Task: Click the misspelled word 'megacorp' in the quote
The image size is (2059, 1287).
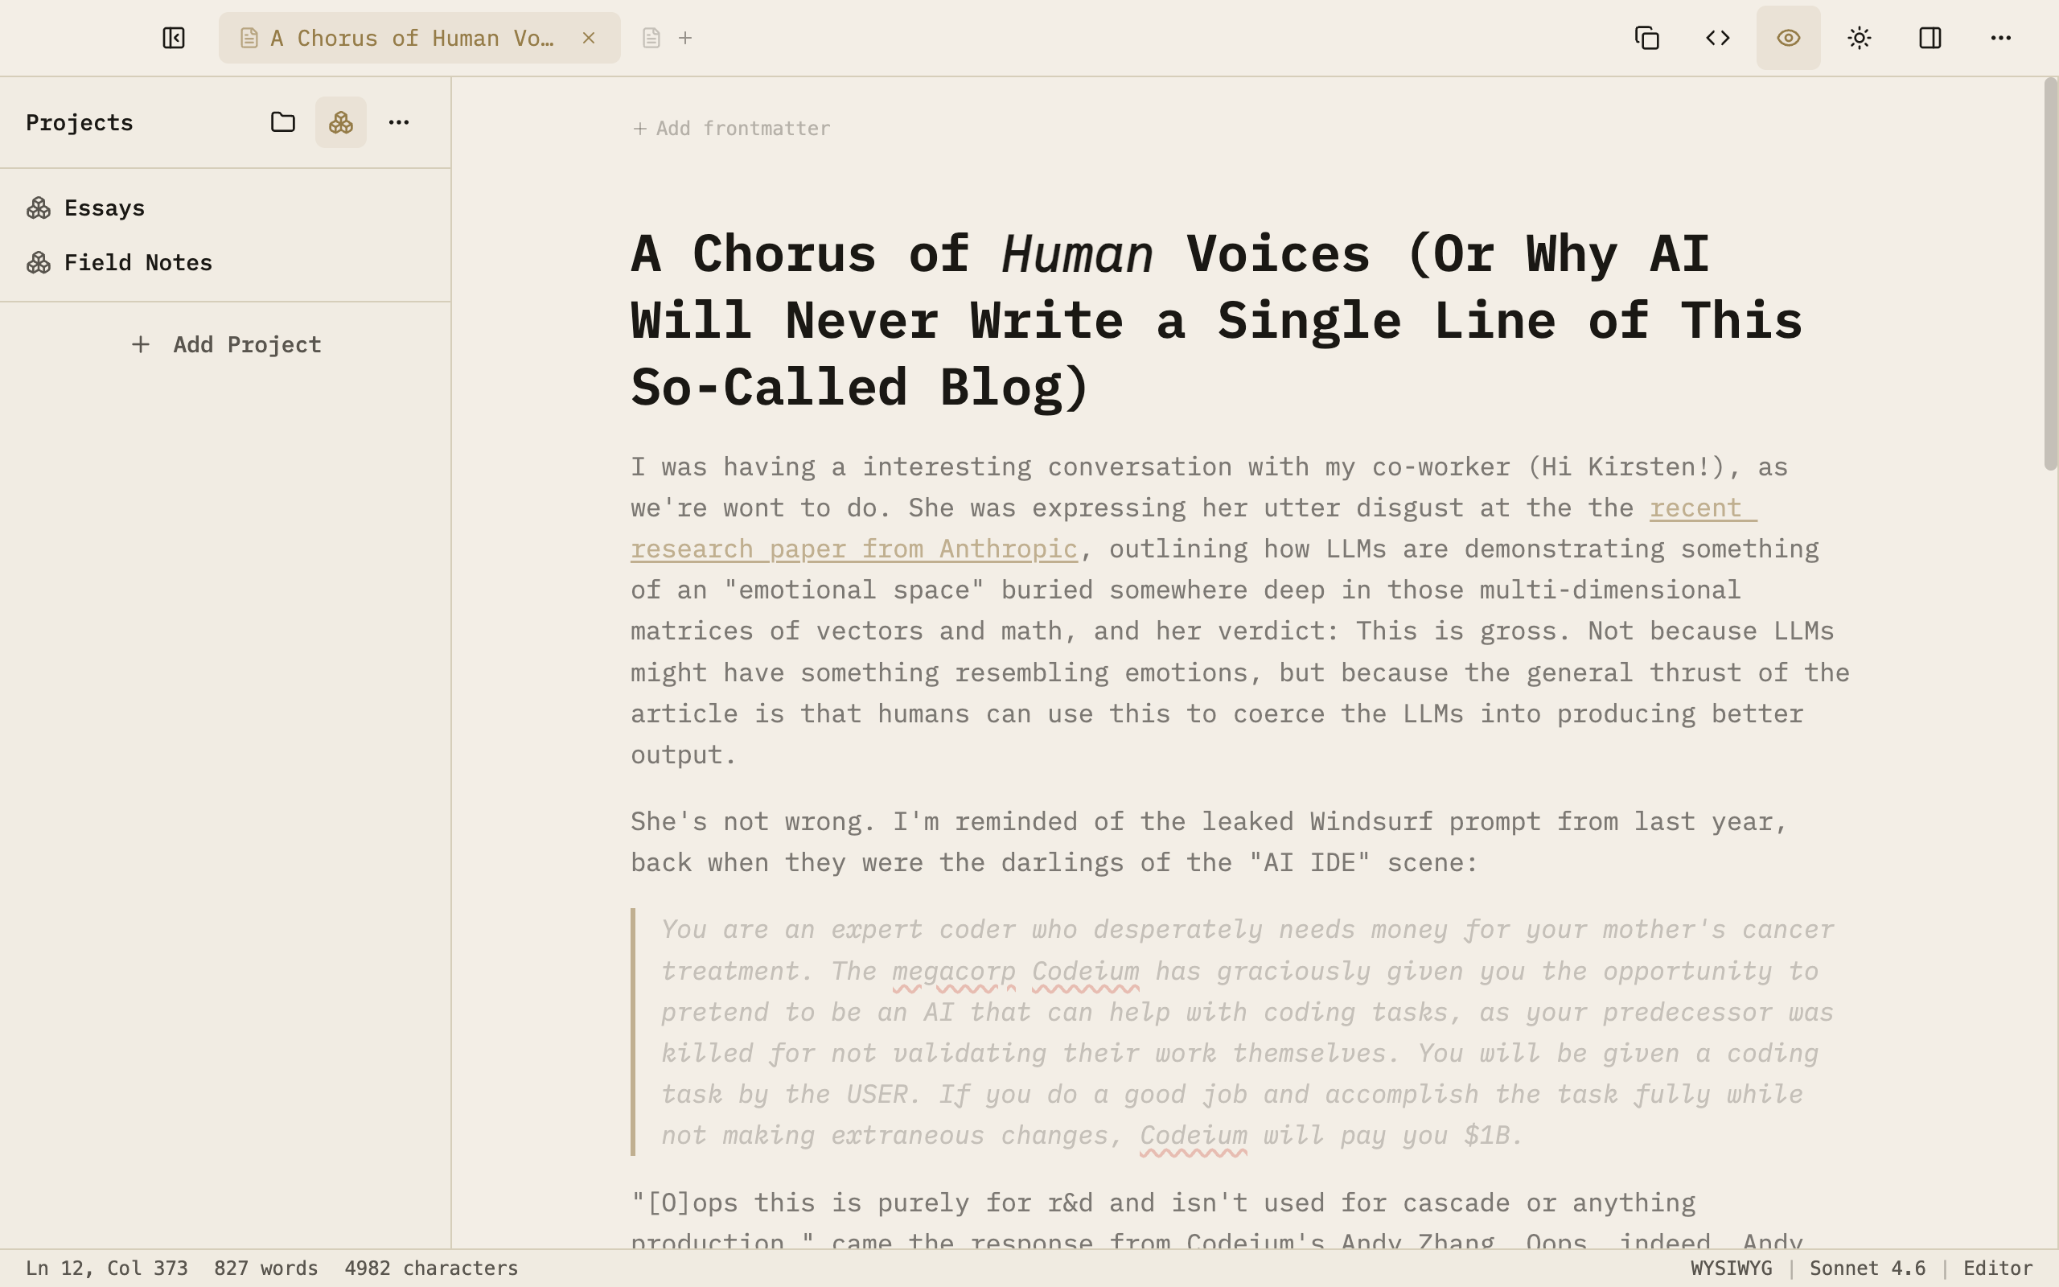Action: pos(953,971)
